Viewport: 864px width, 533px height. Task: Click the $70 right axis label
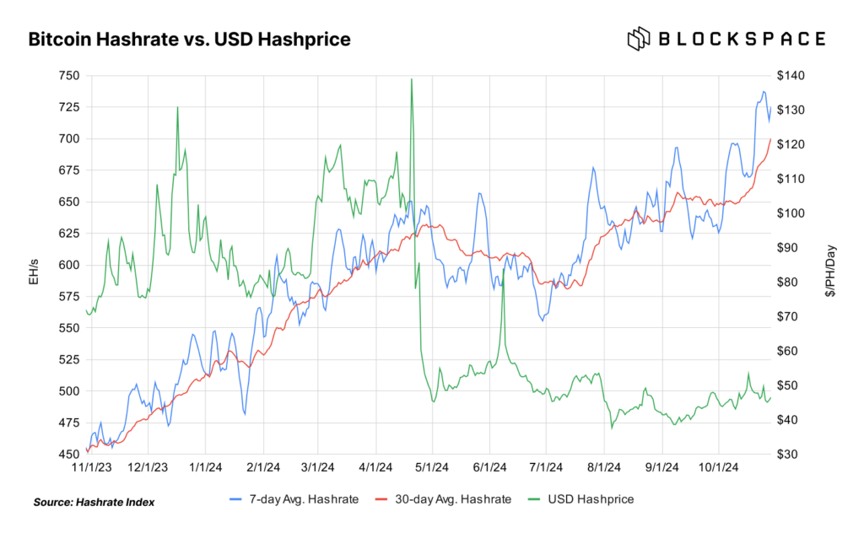(x=788, y=316)
